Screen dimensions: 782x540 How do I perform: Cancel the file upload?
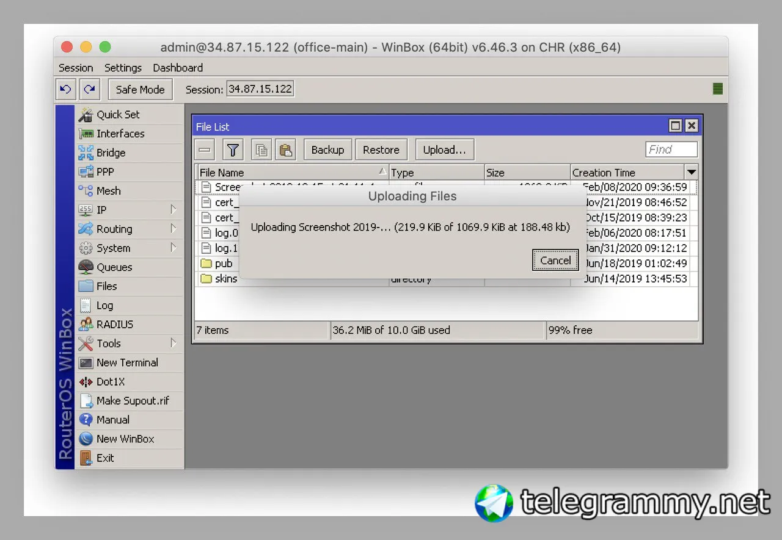pyautogui.click(x=555, y=261)
